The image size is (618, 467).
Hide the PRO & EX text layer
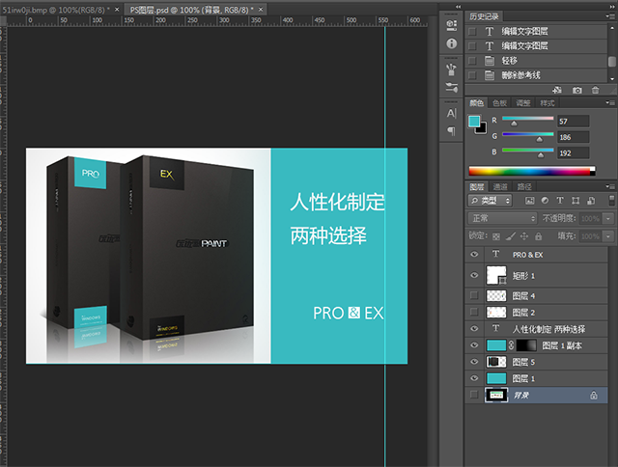point(473,254)
